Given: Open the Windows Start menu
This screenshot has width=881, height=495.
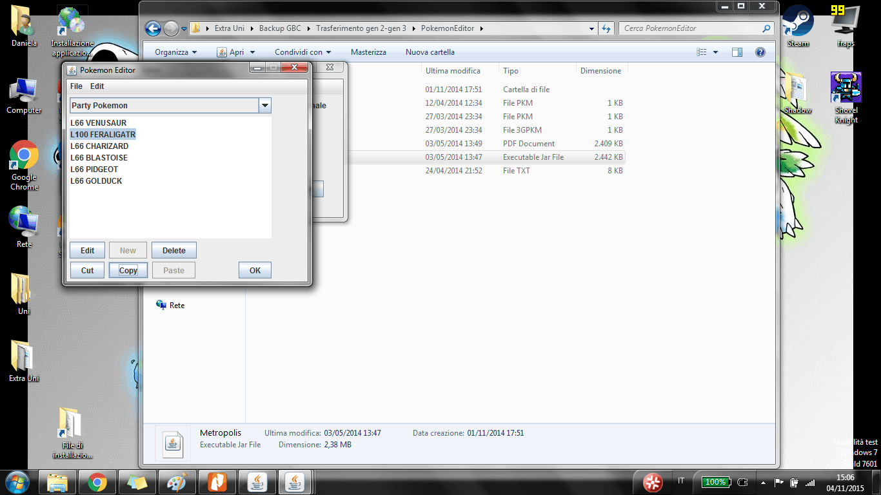Looking at the screenshot, I should click(x=17, y=481).
